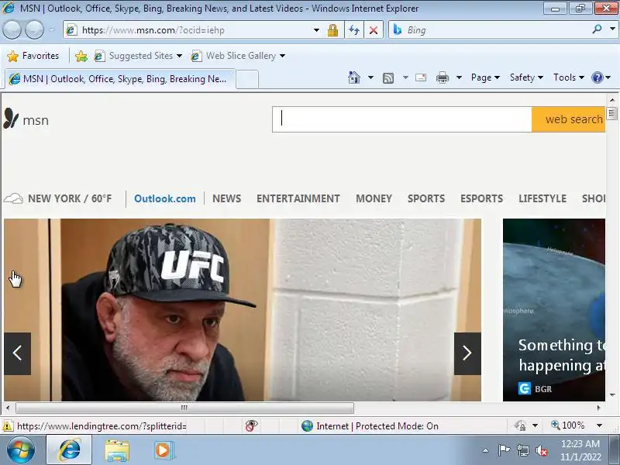Click the status bar security shield icon

tap(520, 425)
